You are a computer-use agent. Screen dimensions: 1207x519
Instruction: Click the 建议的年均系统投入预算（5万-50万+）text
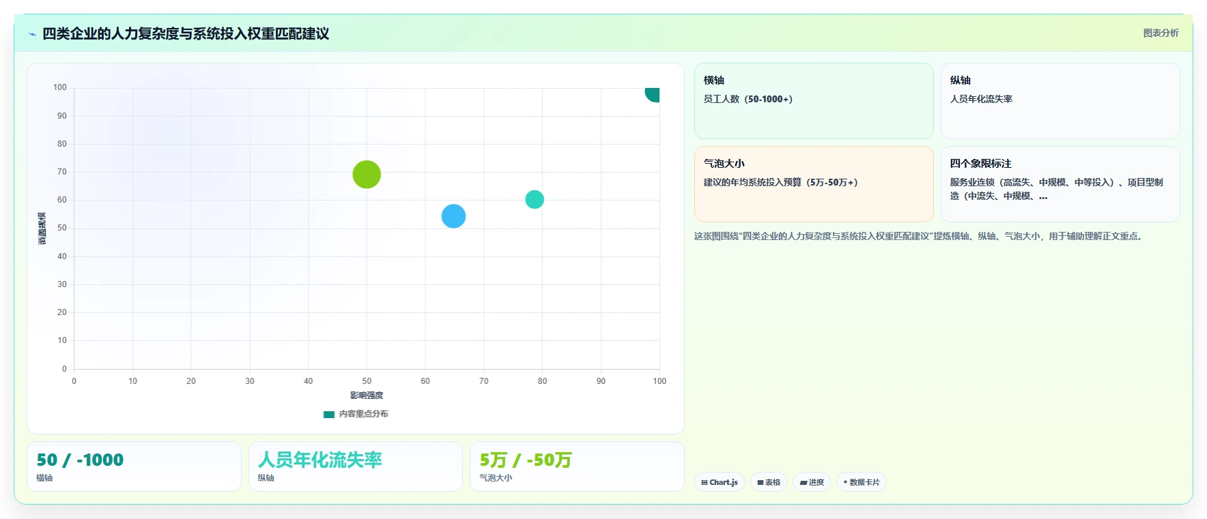tap(781, 182)
